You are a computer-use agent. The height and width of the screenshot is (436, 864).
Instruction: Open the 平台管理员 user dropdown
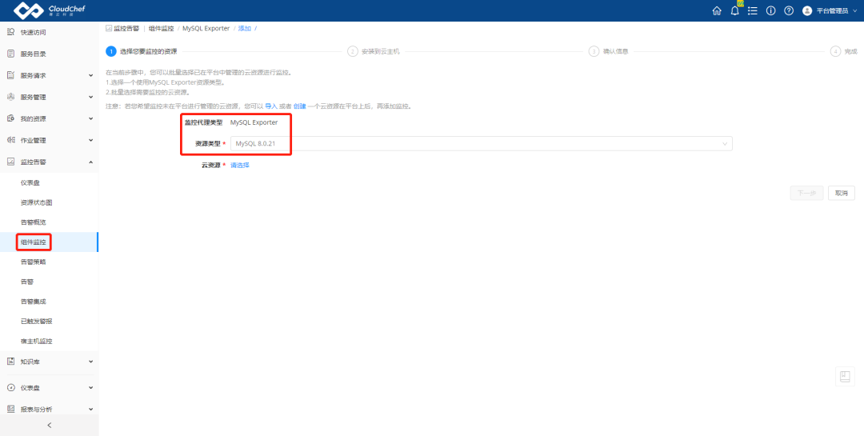(x=837, y=10)
